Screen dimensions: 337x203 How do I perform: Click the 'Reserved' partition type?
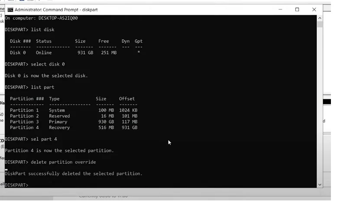(x=59, y=116)
